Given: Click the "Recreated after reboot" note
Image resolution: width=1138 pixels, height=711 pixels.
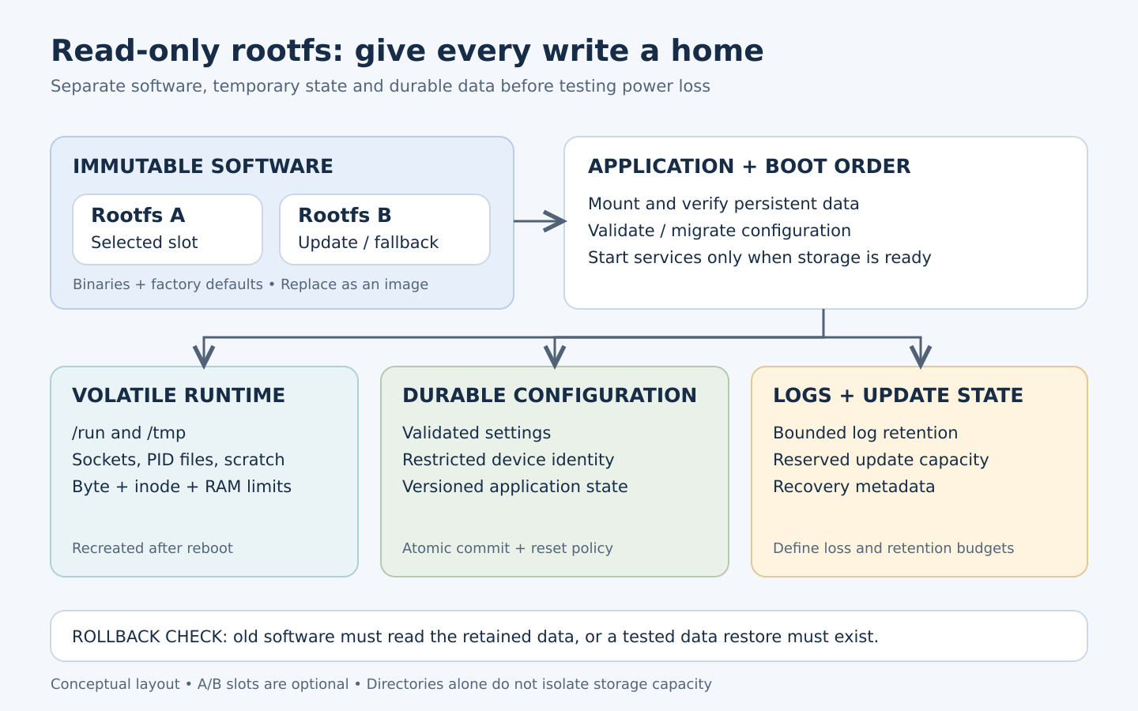Looking at the screenshot, I should click(x=153, y=548).
